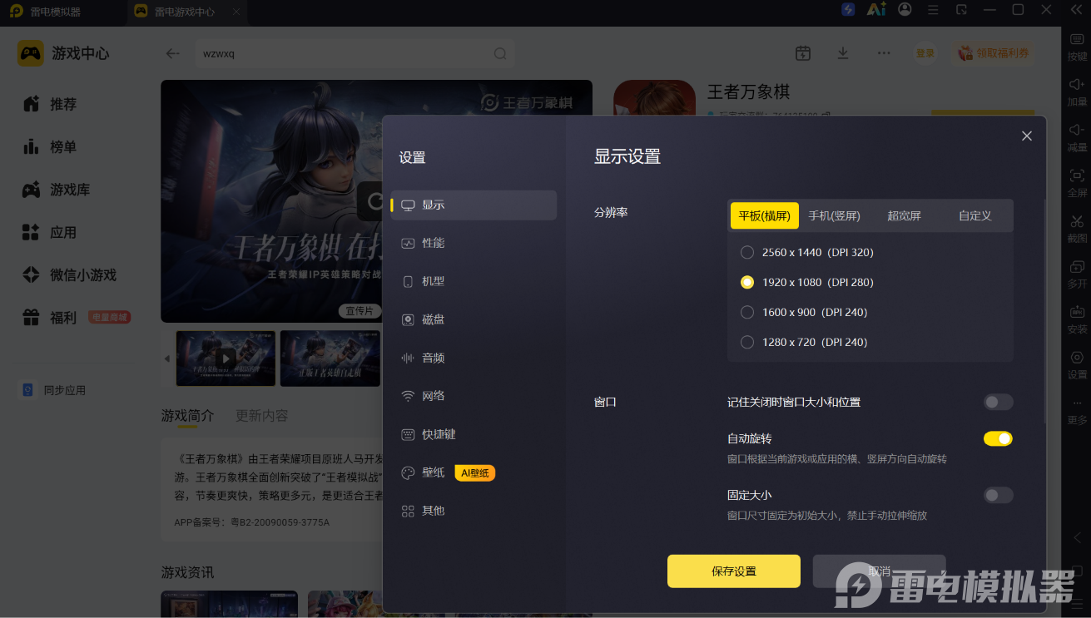Click the screenshot scissors (截图) icon
This screenshot has height=618, width=1091.
(x=1077, y=227)
